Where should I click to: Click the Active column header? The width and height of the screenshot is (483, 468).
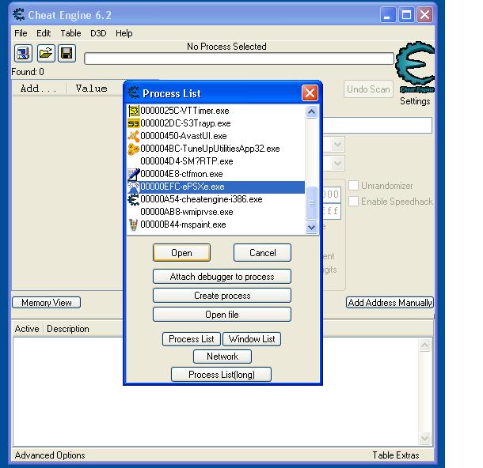(x=27, y=329)
